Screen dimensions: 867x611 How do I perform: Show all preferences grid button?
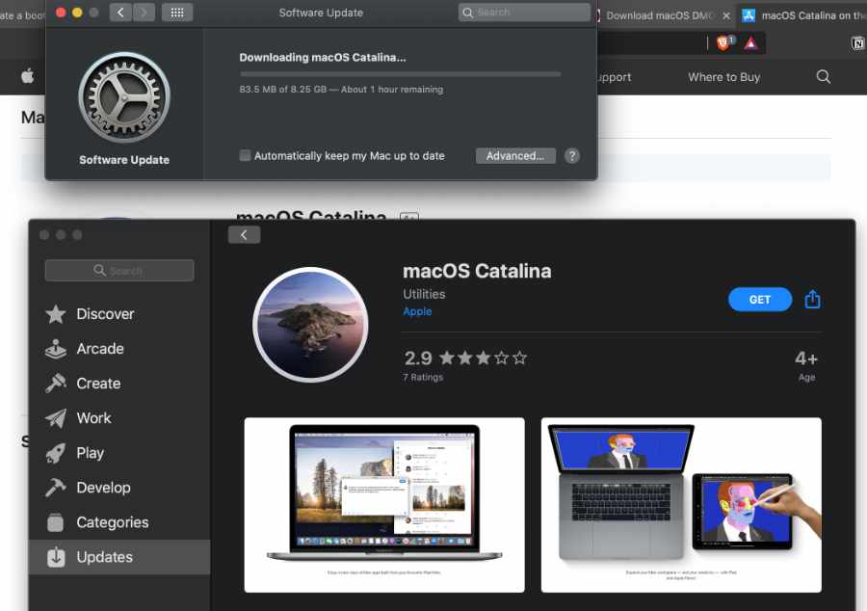tap(177, 13)
